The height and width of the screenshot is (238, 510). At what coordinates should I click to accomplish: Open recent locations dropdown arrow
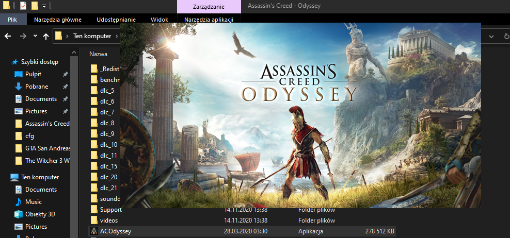tap(35, 37)
